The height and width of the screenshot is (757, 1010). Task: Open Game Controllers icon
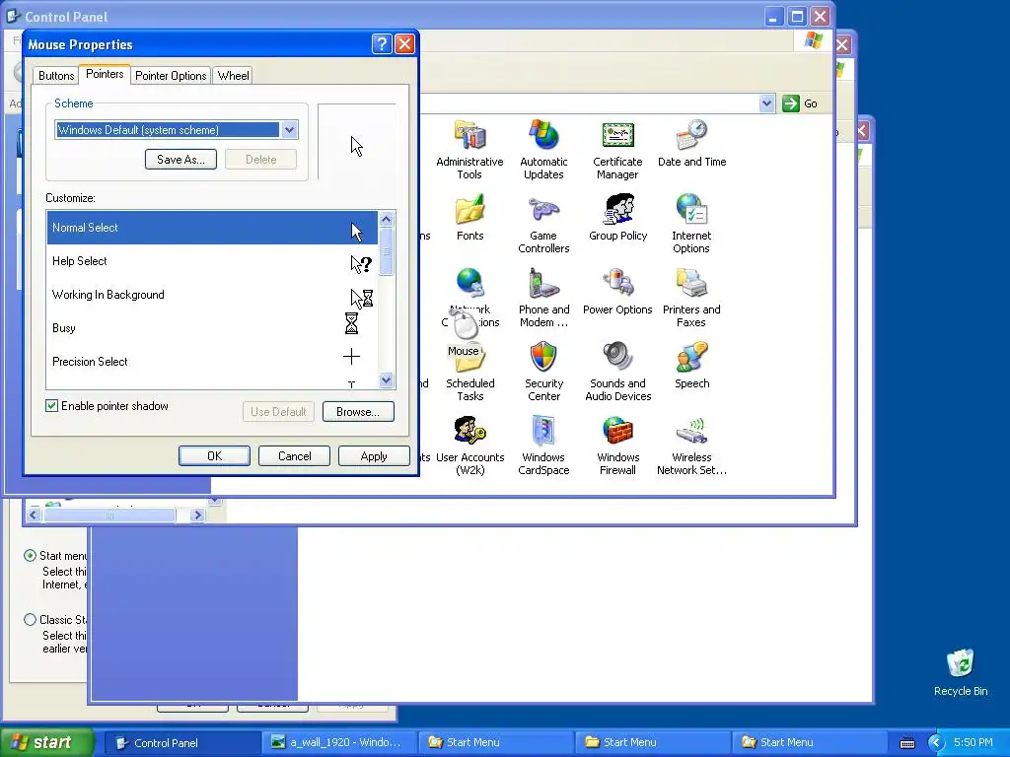point(543,210)
